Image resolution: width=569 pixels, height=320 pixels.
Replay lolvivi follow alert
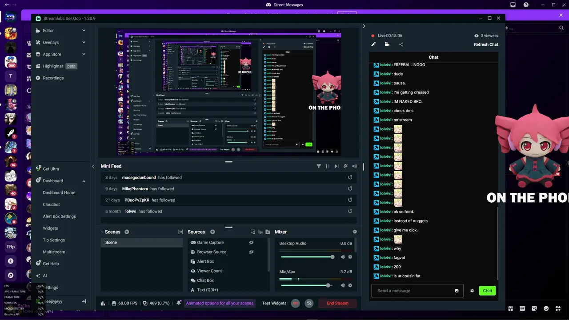pos(350,211)
